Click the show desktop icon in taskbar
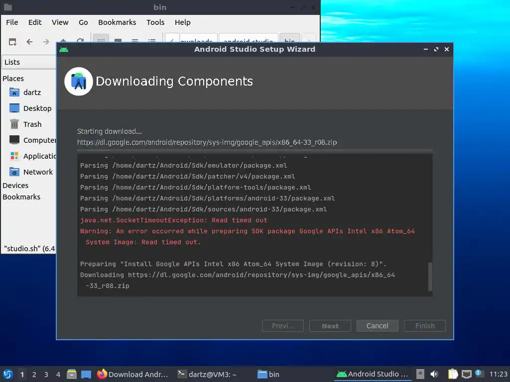Viewport: 510px width, 382px height. click(86, 374)
